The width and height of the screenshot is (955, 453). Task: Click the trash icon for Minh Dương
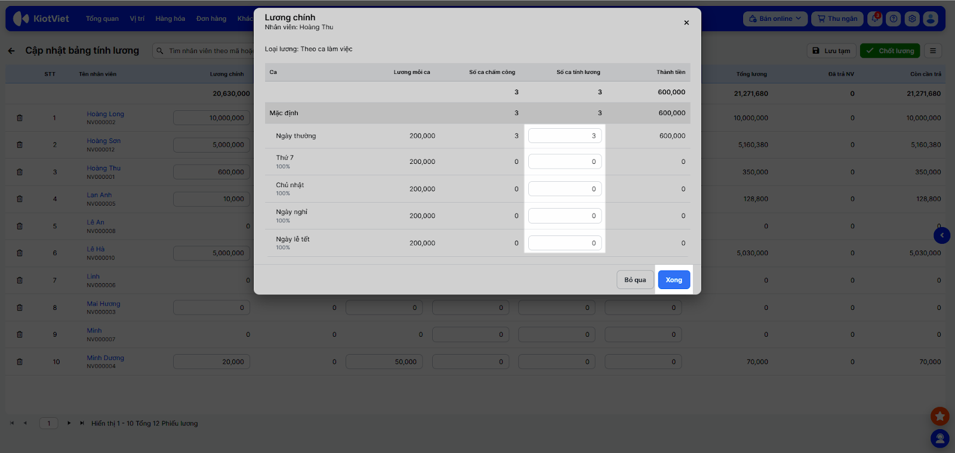(20, 362)
